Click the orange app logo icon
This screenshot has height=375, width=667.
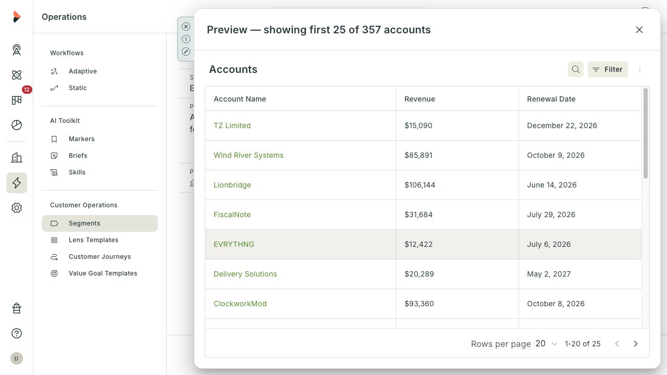click(x=17, y=17)
